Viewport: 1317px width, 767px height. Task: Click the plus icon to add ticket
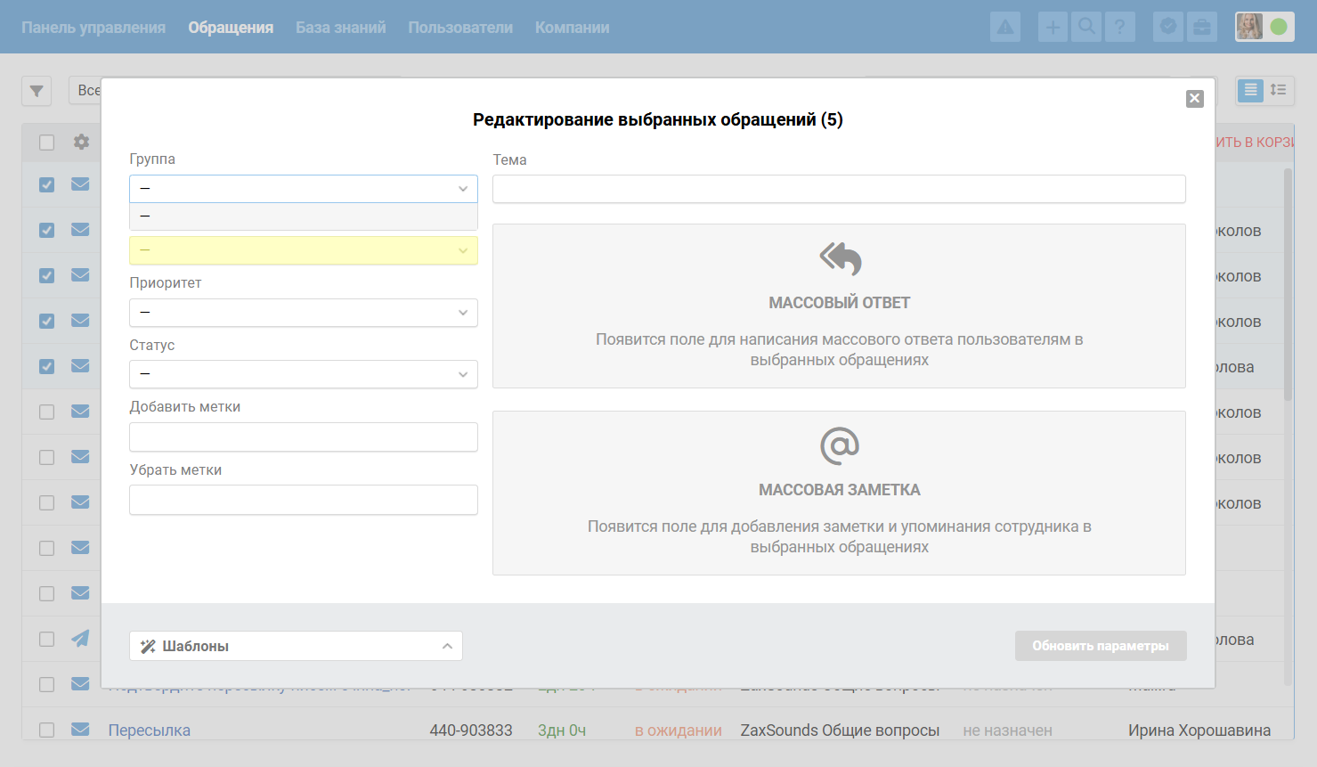(1053, 28)
